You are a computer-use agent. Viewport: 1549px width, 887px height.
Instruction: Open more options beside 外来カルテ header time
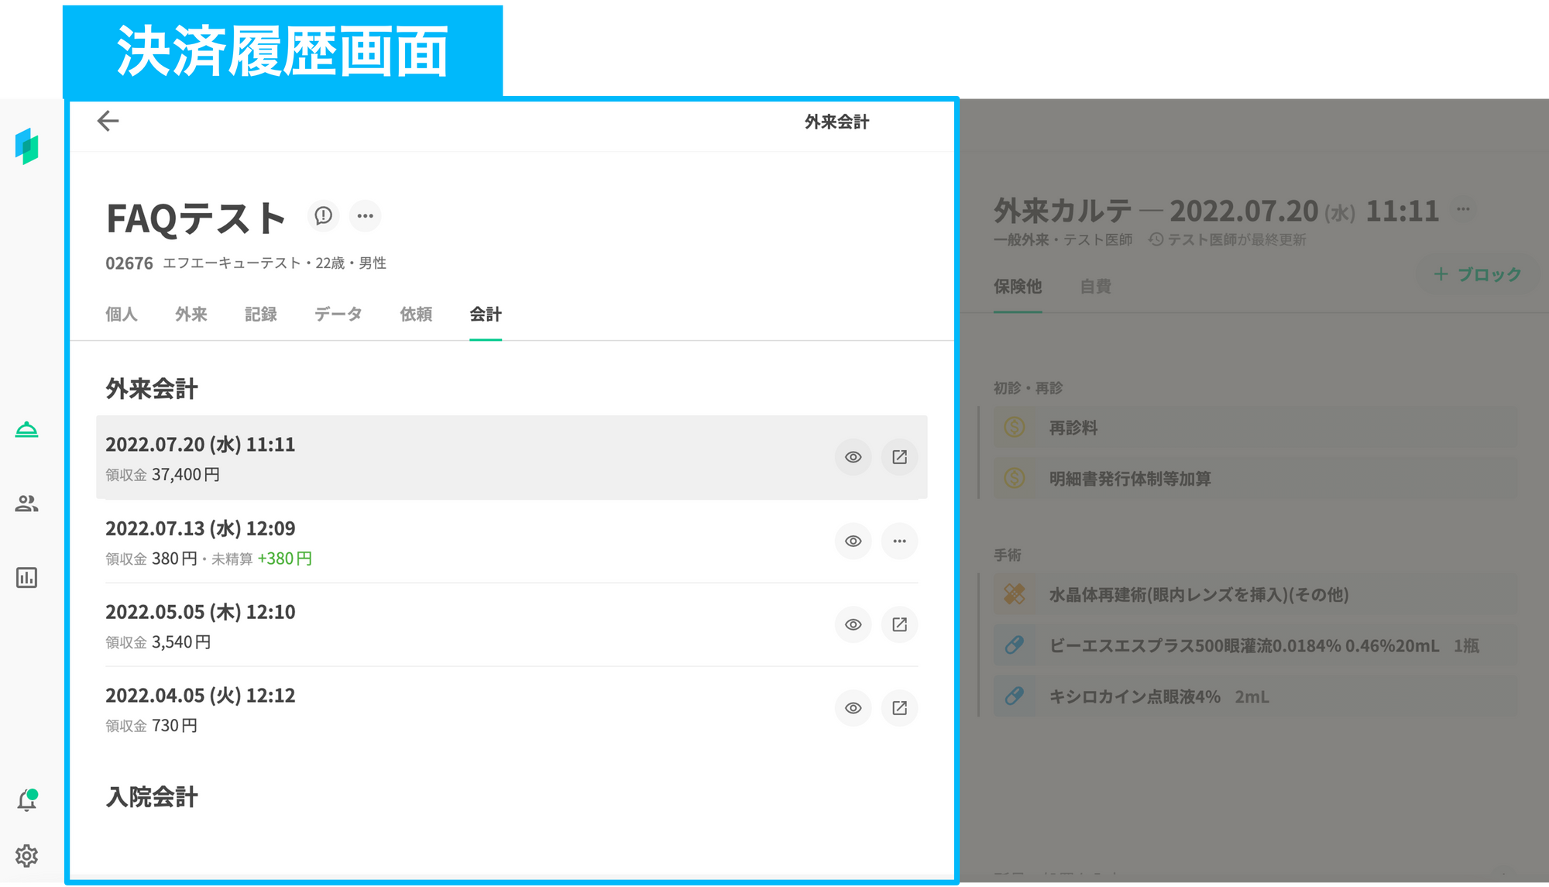pyautogui.click(x=1463, y=209)
